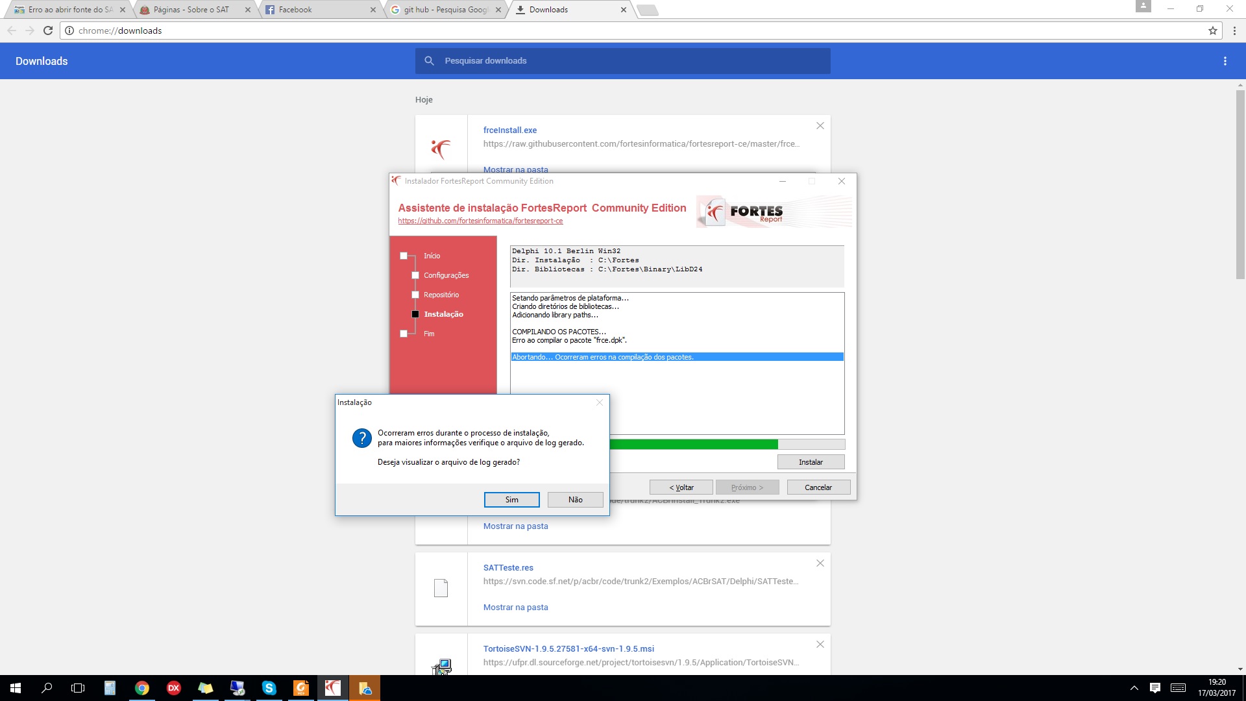Reload the Downloads page
The image size is (1246, 701).
(x=48, y=31)
